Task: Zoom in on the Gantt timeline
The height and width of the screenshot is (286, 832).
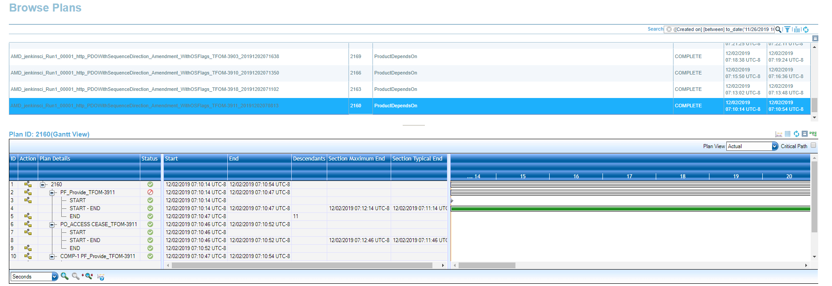Action: pyautogui.click(x=64, y=276)
